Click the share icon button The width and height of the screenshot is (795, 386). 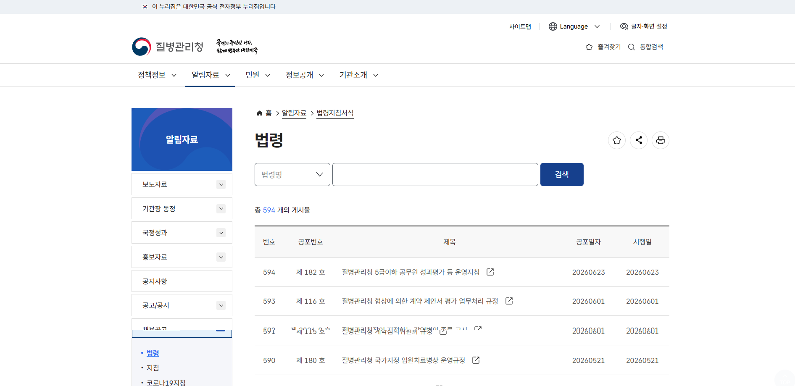[x=639, y=140]
